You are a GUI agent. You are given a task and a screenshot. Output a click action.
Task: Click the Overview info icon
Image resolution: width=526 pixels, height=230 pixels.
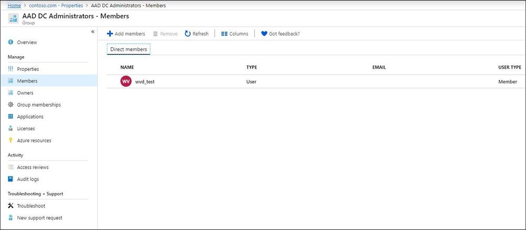tap(11, 42)
